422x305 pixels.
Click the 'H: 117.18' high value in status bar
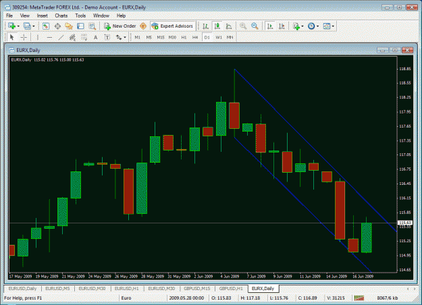pyautogui.click(x=250, y=298)
